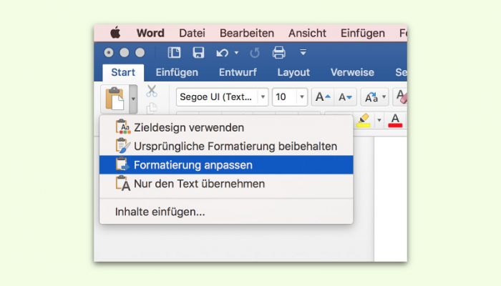This screenshot has width=501, height=286.
Task: Click the text-only clipboard A icon
Action: point(122,183)
